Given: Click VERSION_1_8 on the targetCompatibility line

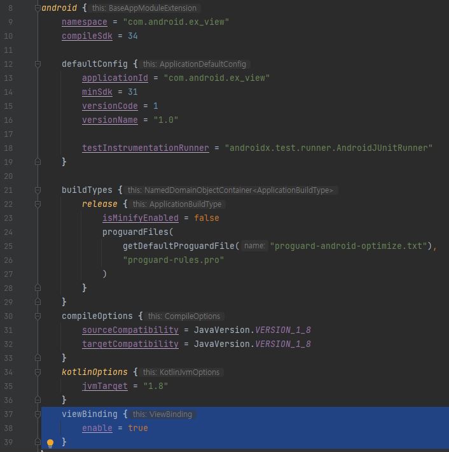Looking at the screenshot, I should click(283, 344).
